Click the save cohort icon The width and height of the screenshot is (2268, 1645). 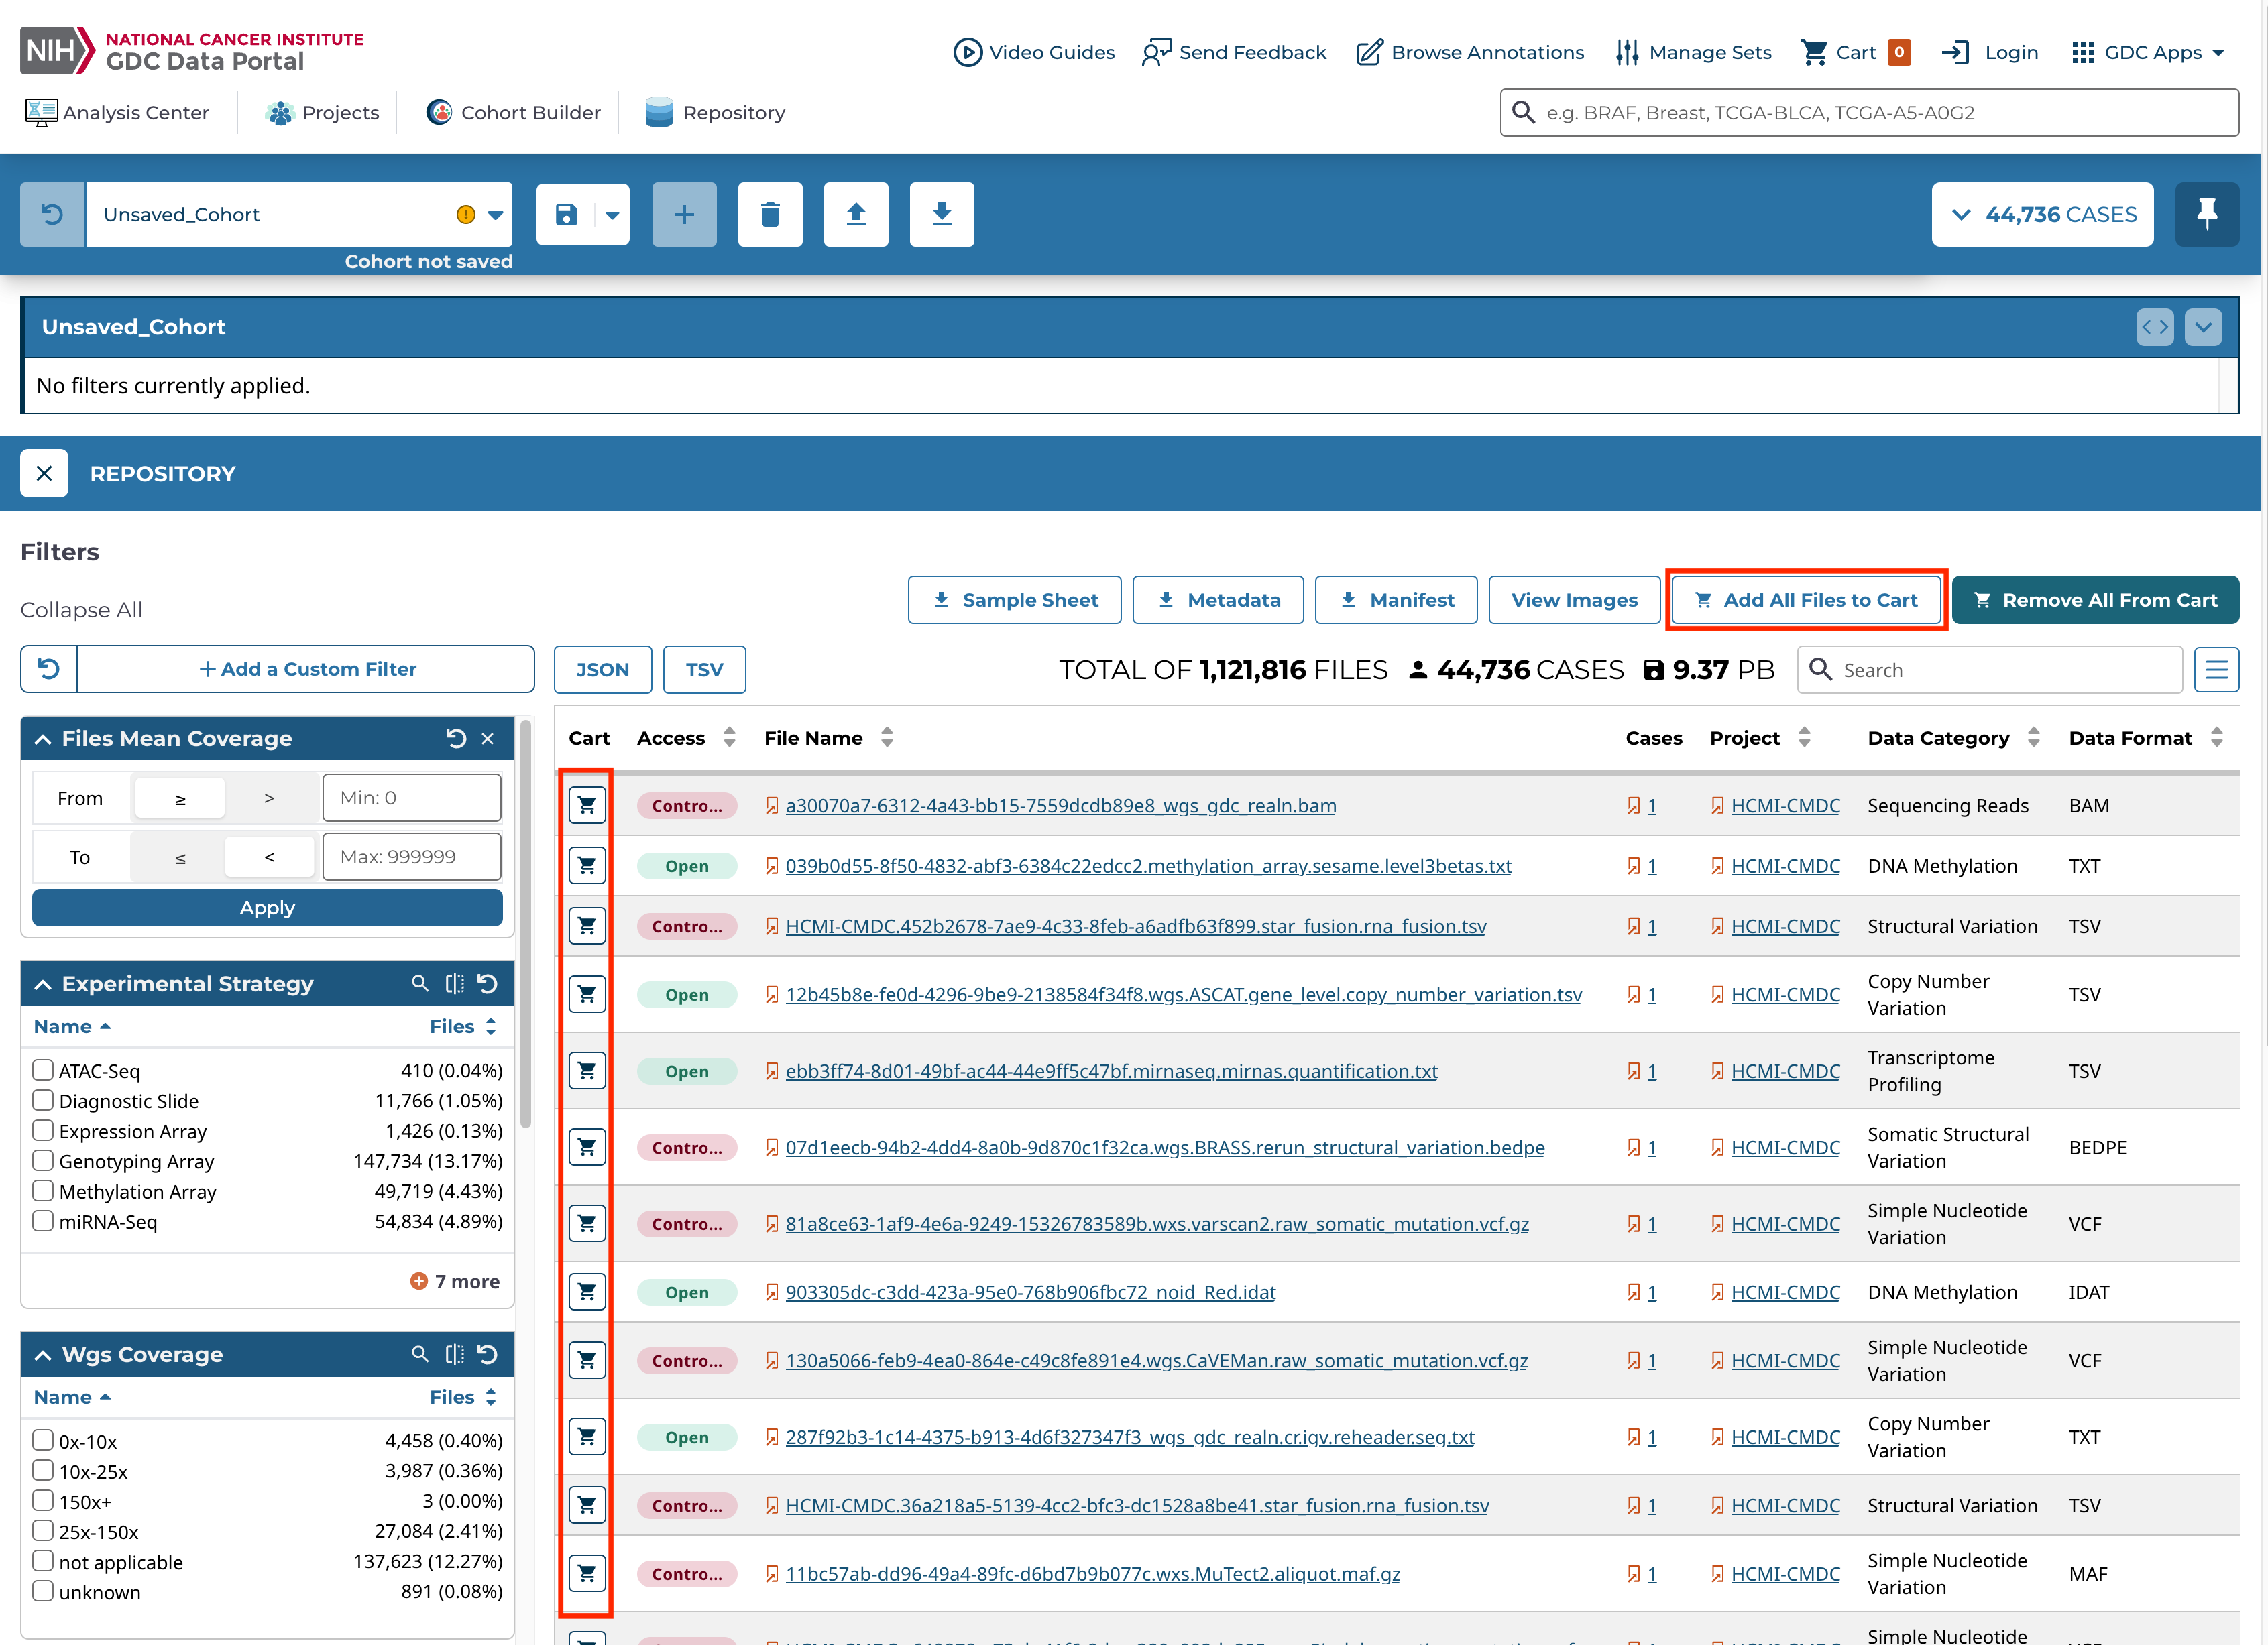566,214
